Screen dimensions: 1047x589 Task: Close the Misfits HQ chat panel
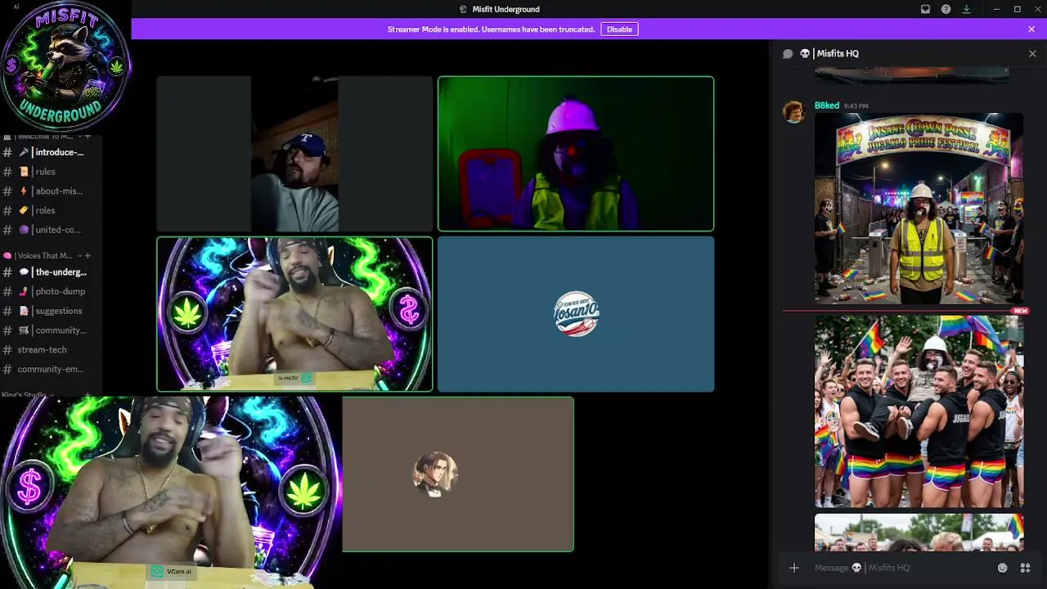[1032, 53]
